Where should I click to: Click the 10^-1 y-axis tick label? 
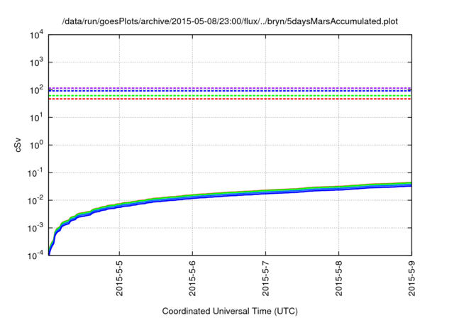[x=35, y=173]
